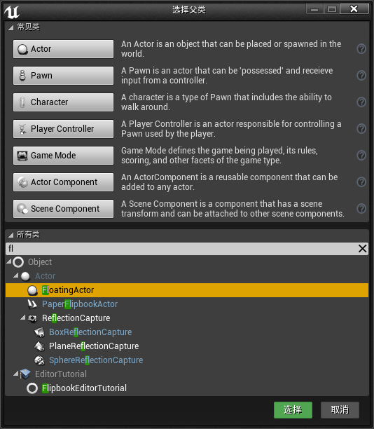Click the PlaneReflectionCapture icon
The height and width of the screenshot is (429, 374).
pos(39,346)
